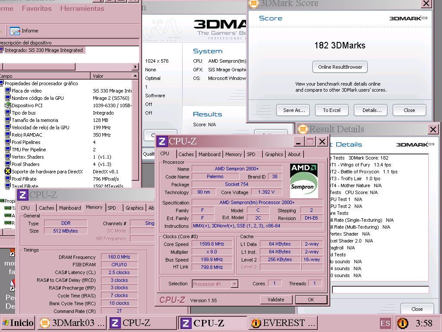This screenshot has height=332, width=442.
Task: Click the OK button in CPU-Z
Action: (311, 300)
